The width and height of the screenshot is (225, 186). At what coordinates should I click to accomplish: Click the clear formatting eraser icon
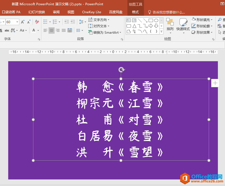(x=37, y=22)
